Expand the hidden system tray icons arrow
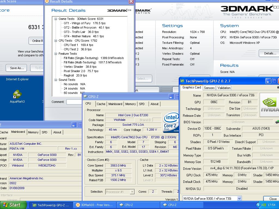The width and height of the screenshot is (279, 209). [x=258, y=205]
